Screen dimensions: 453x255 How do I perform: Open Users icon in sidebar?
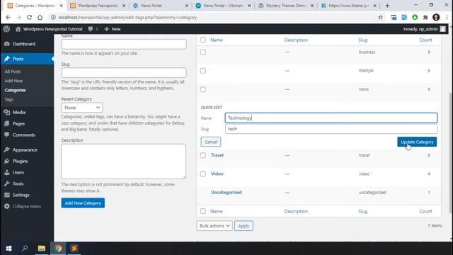7,172
